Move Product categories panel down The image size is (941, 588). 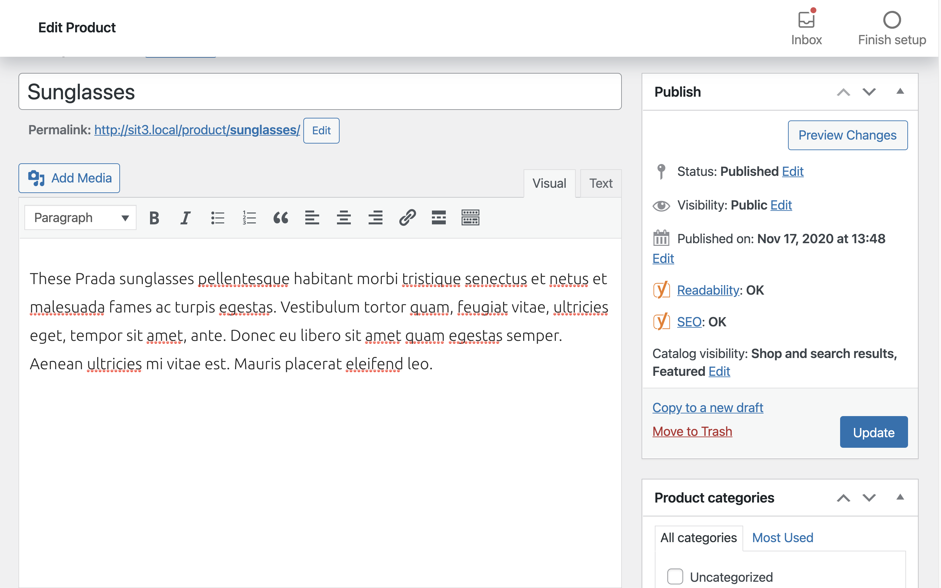[x=869, y=498]
